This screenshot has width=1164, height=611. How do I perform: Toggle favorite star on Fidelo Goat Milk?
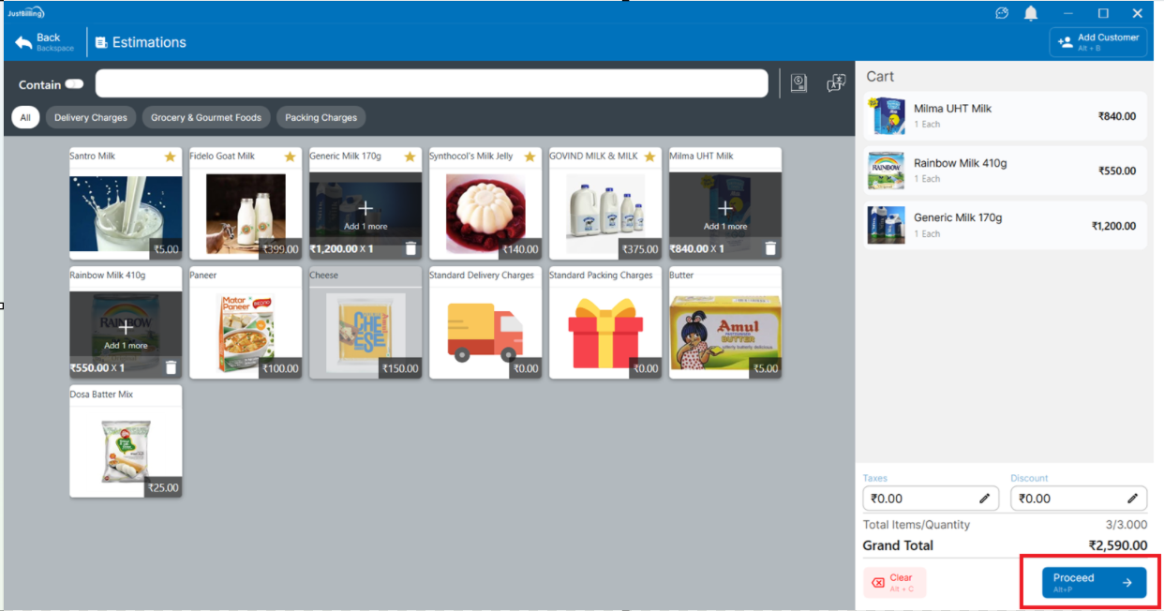click(x=290, y=156)
